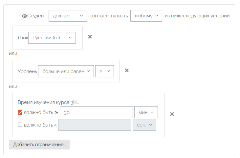Open the level value dropdown showing 2
Image resolution: width=240 pixels, height=158 pixels.
click(x=104, y=71)
